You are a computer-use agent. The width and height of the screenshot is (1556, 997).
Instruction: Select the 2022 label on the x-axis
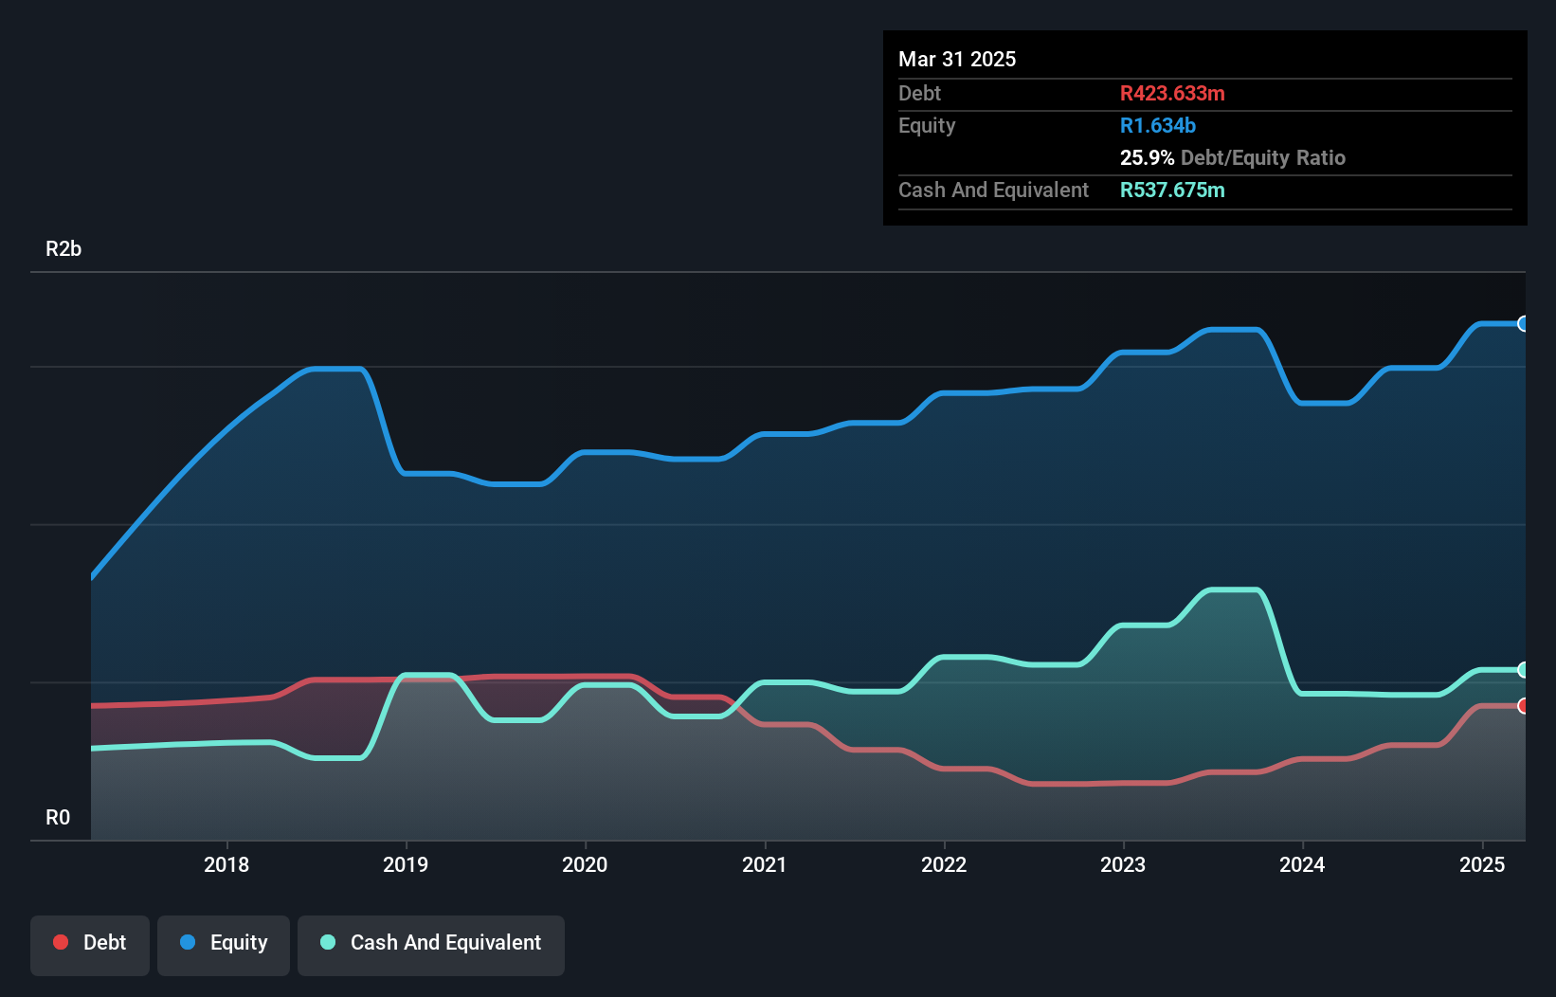point(944,864)
